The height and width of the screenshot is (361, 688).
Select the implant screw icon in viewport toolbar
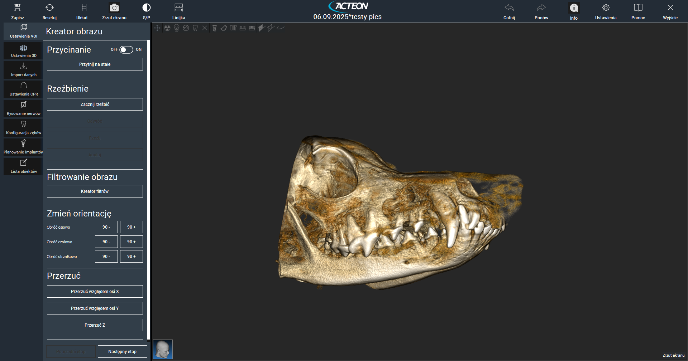click(214, 28)
